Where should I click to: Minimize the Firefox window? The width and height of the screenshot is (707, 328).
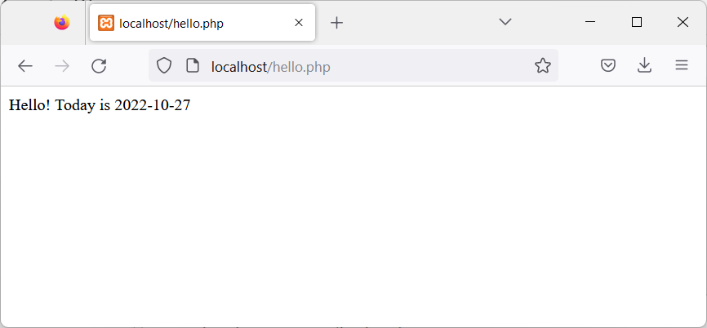(x=590, y=22)
